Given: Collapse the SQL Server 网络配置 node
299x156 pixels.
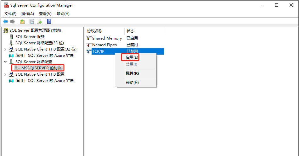Looking at the screenshot, I should [x=5, y=62].
